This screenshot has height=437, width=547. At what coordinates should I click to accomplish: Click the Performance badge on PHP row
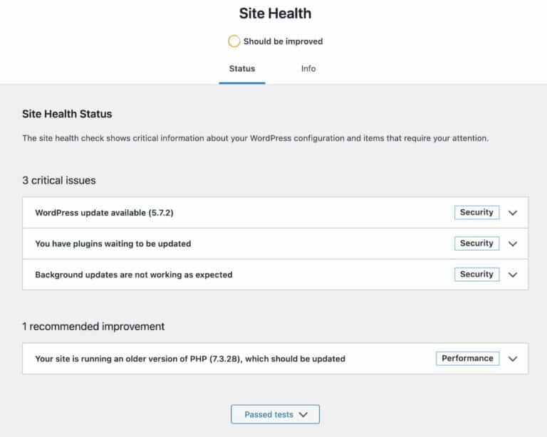(467, 358)
